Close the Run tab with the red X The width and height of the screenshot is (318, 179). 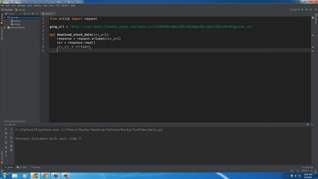(x=6, y=152)
